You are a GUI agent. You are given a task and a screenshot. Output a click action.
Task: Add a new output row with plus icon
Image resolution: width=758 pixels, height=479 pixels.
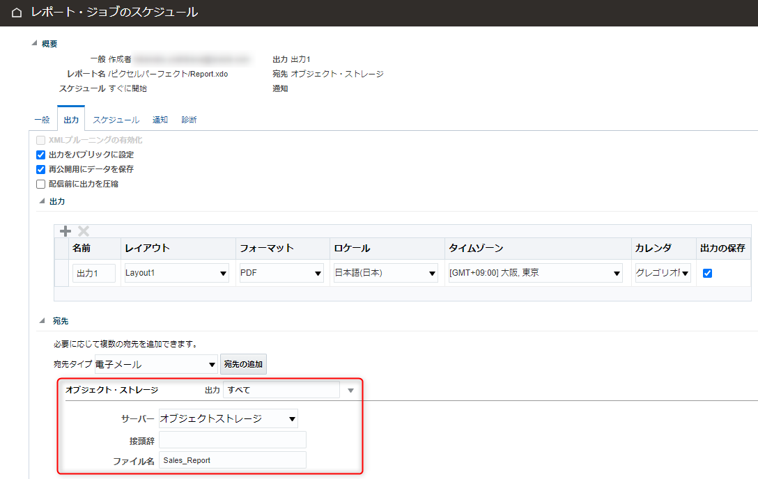click(x=65, y=231)
